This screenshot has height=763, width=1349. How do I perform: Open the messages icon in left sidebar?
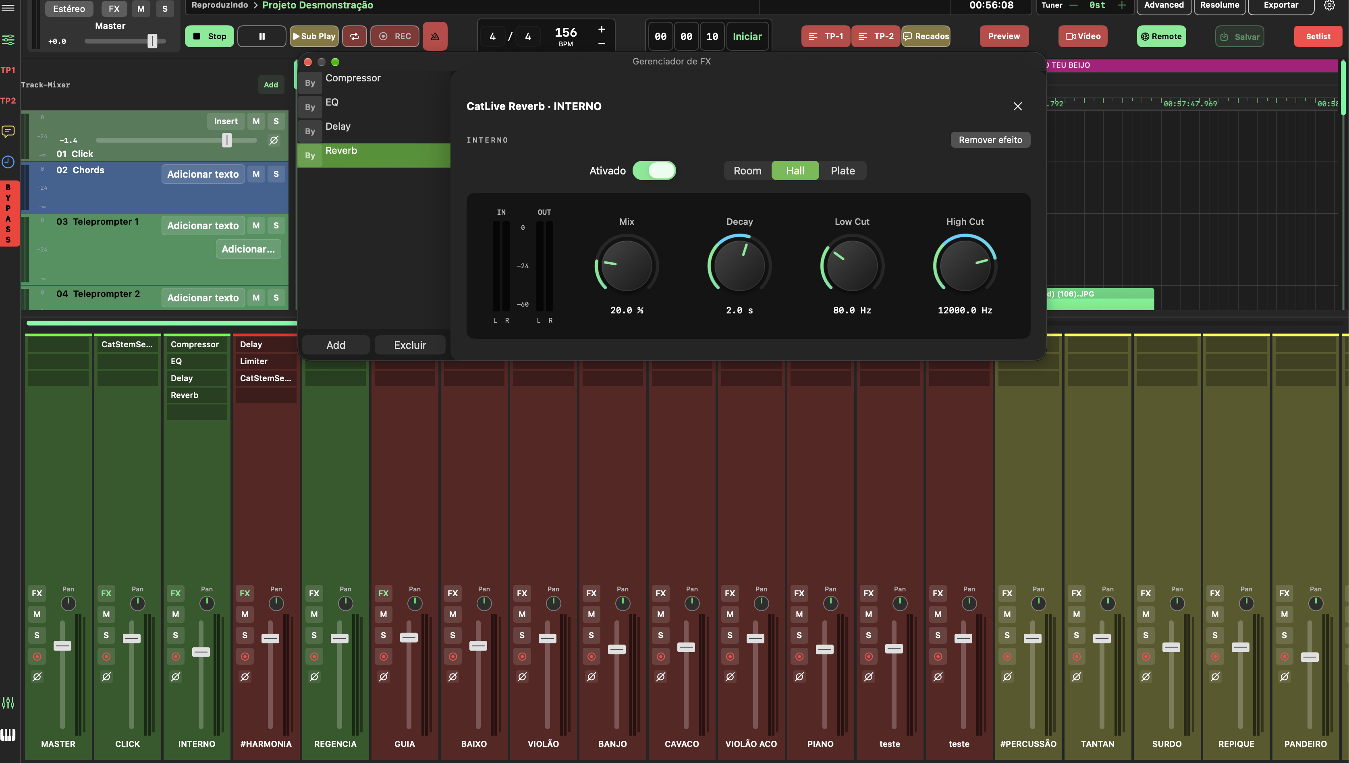(x=8, y=131)
